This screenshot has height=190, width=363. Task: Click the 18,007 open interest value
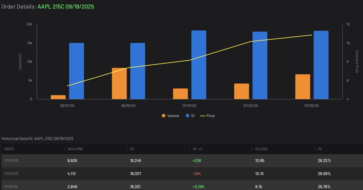pos(135,174)
